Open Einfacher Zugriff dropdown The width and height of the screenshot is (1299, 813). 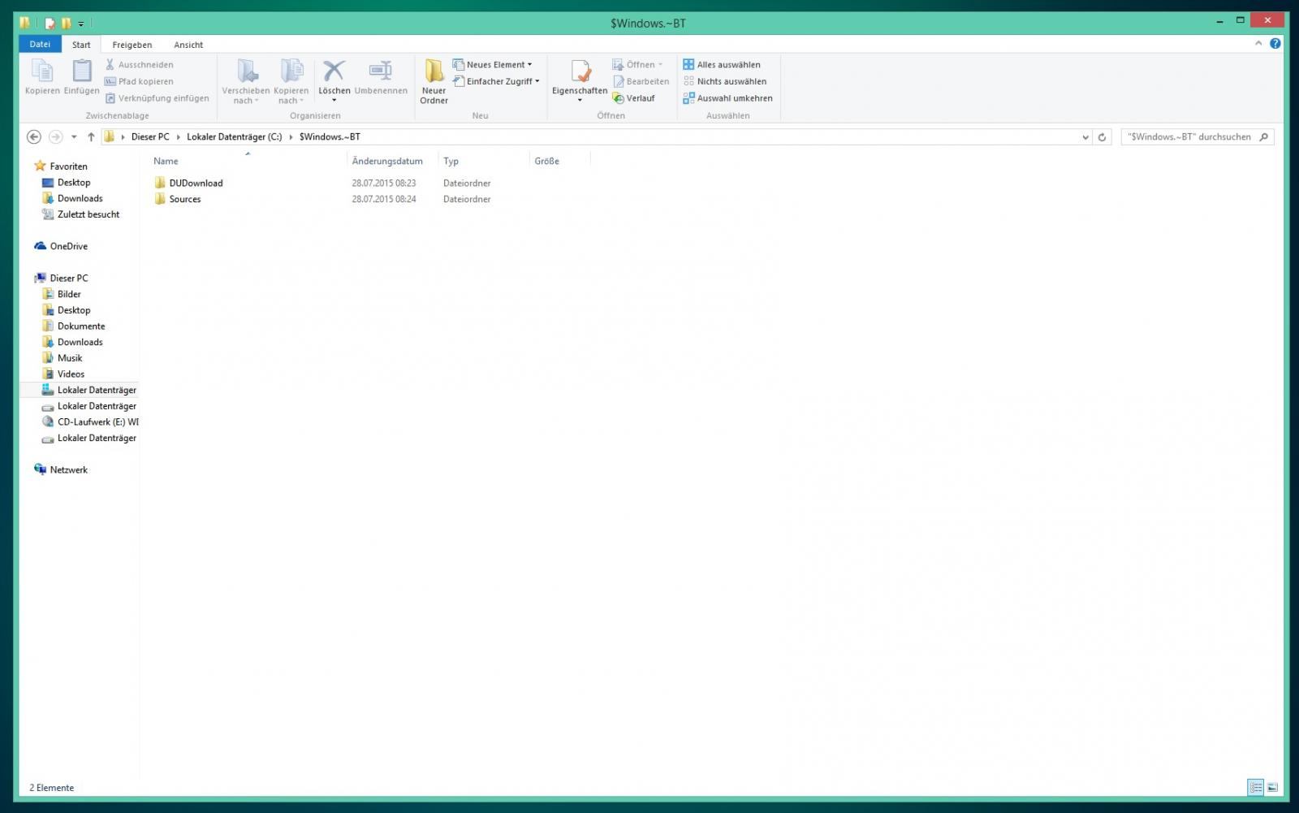[496, 81]
